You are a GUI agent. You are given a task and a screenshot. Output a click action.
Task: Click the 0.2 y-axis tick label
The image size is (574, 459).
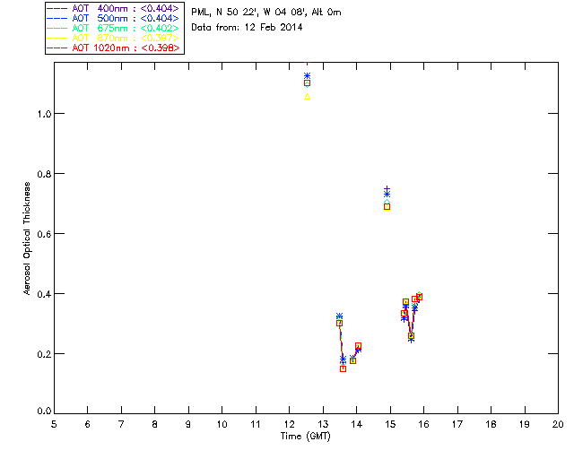[x=44, y=354]
